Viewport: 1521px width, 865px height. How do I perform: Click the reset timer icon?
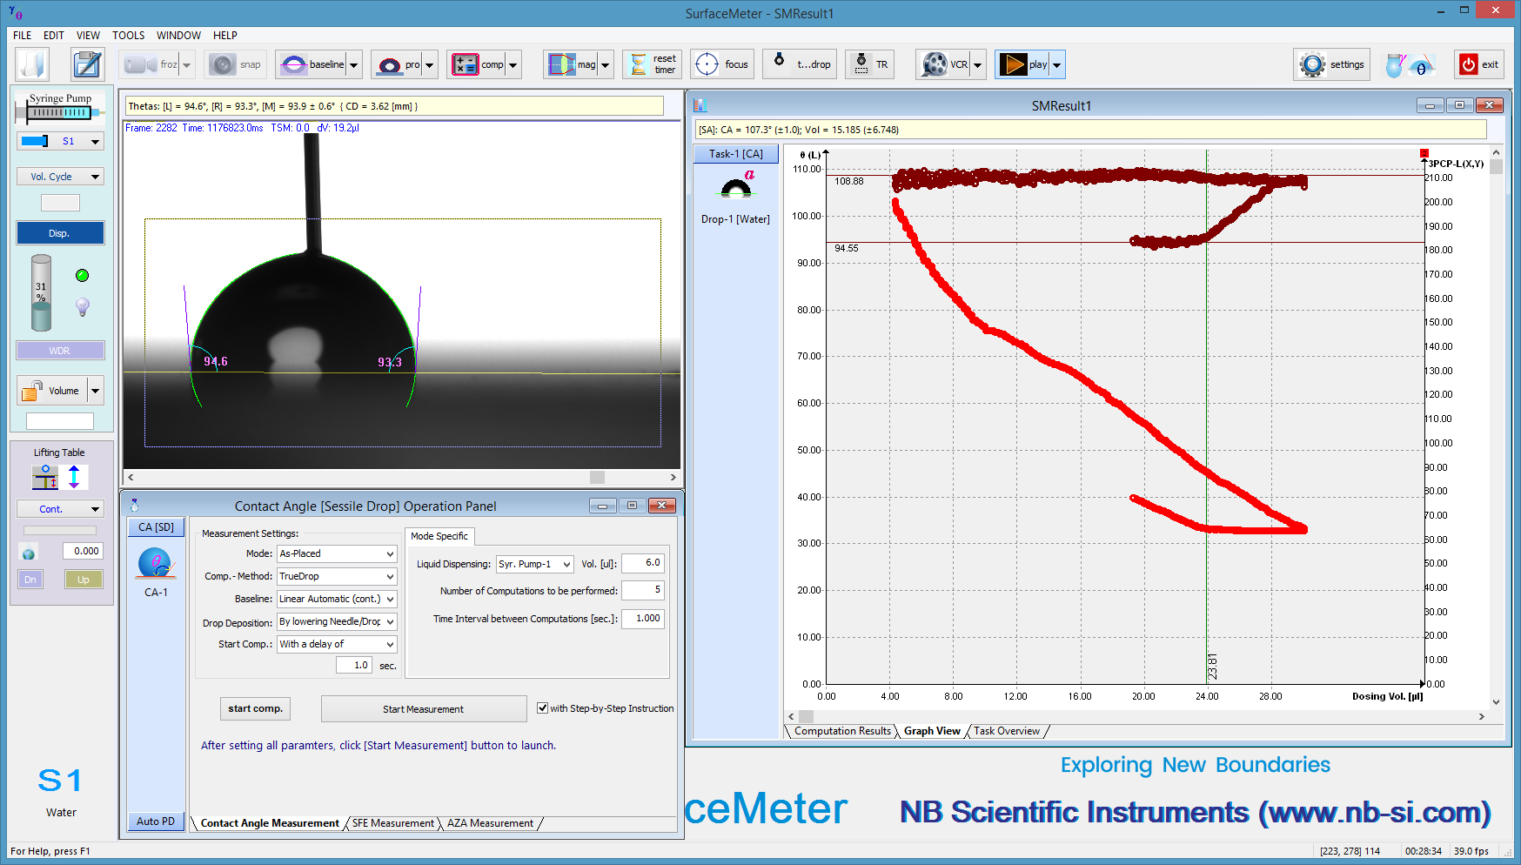coord(651,64)
